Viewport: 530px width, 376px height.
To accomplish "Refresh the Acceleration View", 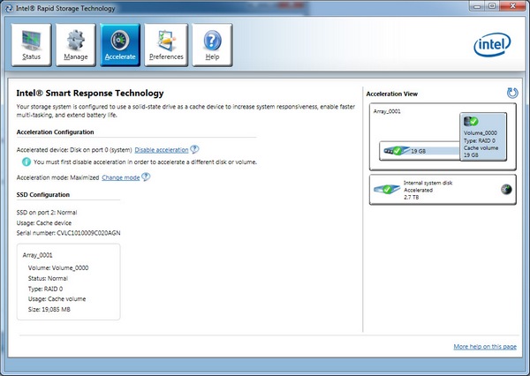I will [x=512, y=93].
